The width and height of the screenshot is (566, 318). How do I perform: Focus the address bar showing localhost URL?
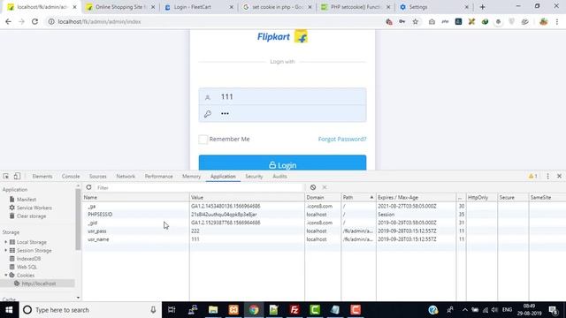click(x=217, y=21)
